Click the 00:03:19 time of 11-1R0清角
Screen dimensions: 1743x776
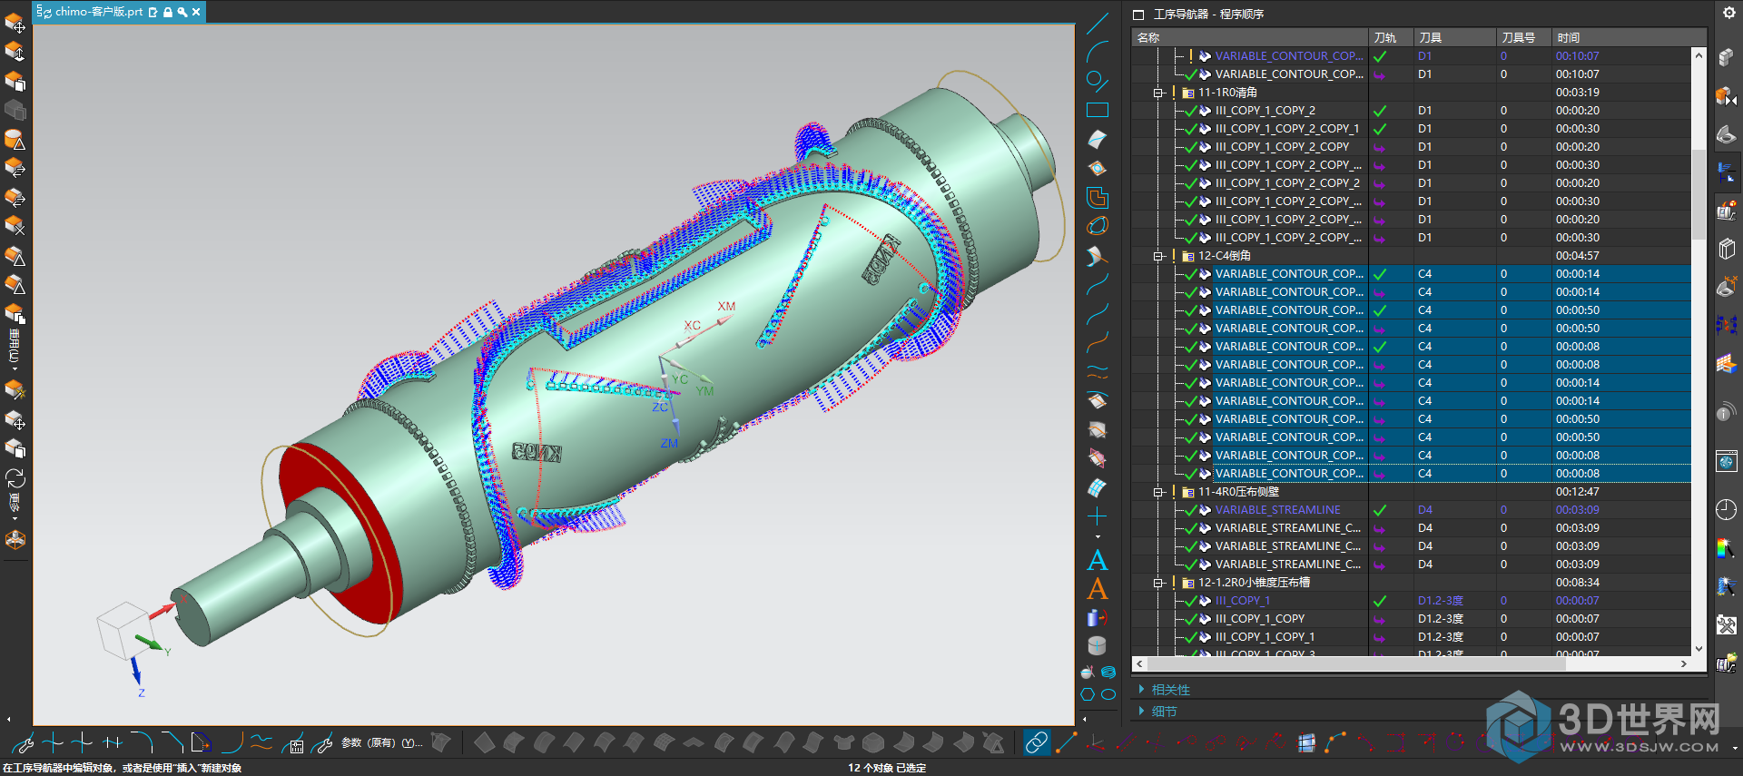1578,93
